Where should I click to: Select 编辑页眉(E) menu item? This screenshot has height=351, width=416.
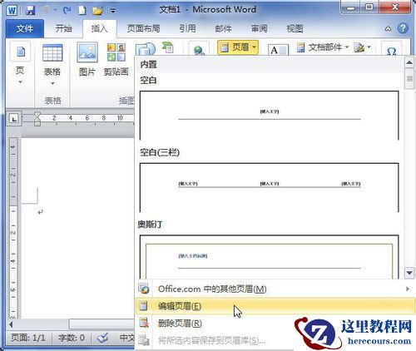[275, 306]
